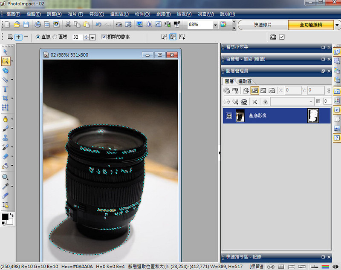The width and height of the screenshot is (341, 270).
Task: Expand the Paintbrush tool flyout arrow
Action: pos(12,128)
